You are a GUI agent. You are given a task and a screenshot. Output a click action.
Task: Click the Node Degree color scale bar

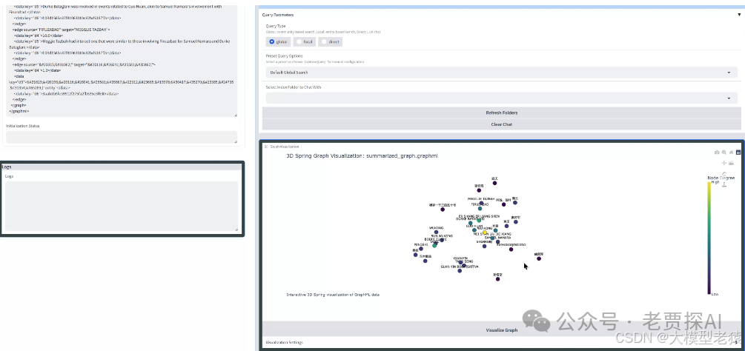coord(709,238)
